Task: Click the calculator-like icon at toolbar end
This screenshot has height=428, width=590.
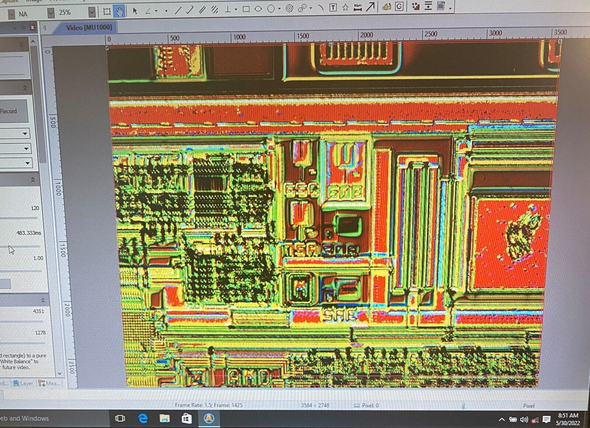Action: click(441, 6)
